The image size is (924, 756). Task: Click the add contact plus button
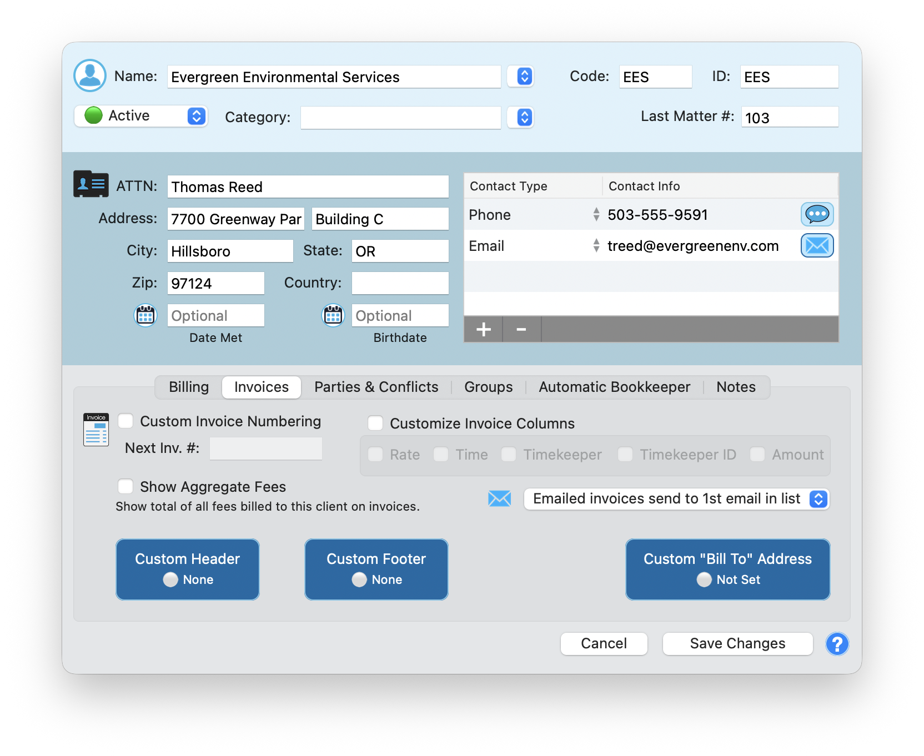[483, 329]
